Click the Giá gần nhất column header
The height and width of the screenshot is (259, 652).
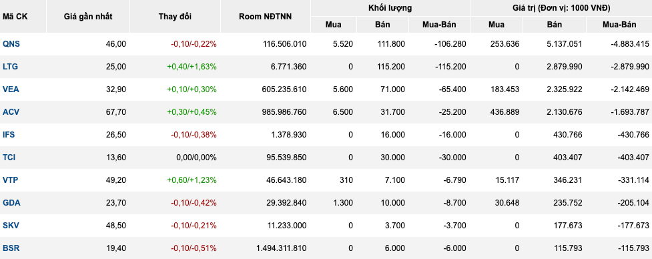[x=88, y=17]
